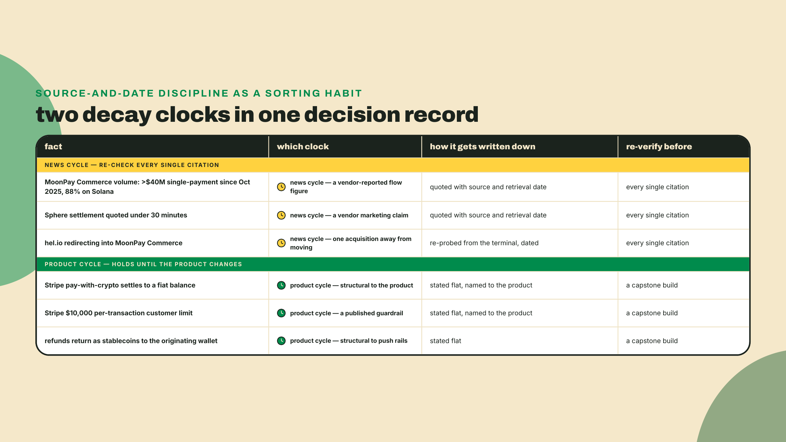
Task: Select the yellow 'NEWS CYCLE' section band
Action: [x=393, y=165]
